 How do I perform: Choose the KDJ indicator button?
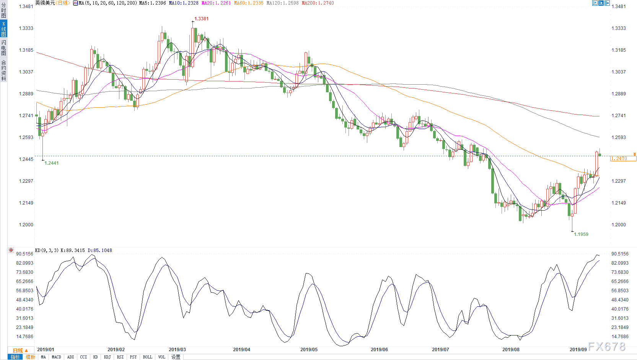[107, 357]
